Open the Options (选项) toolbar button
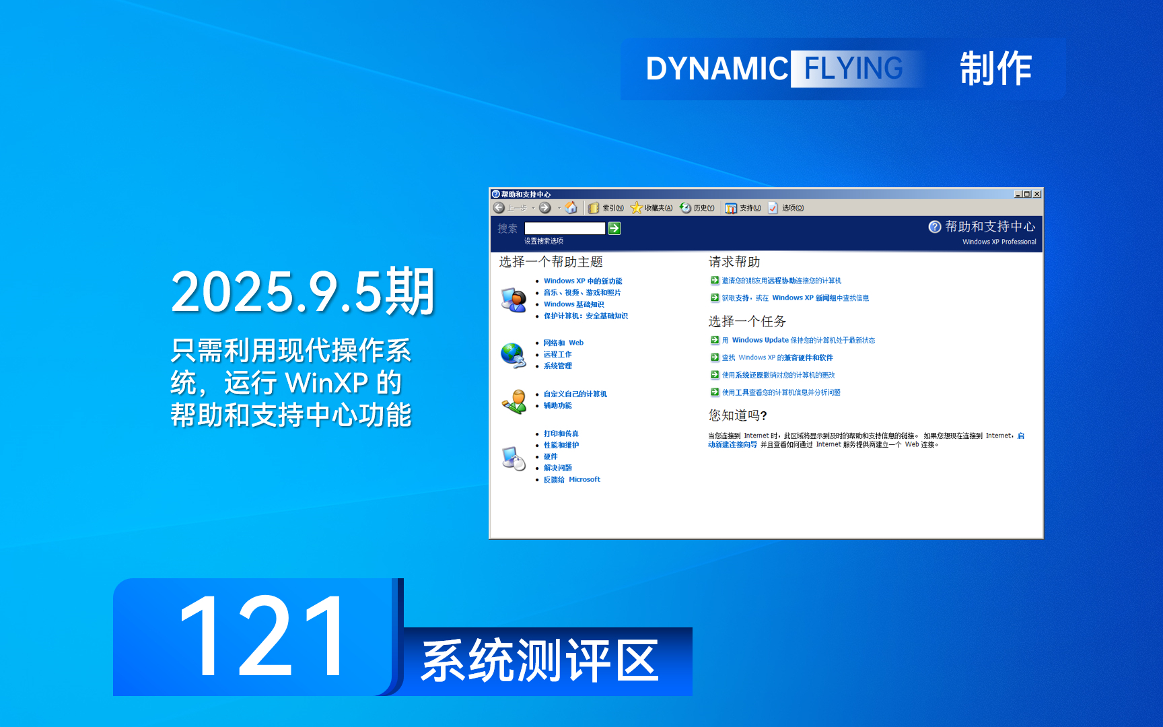This screenshot has width=1163, height=727. coord(786,208)
